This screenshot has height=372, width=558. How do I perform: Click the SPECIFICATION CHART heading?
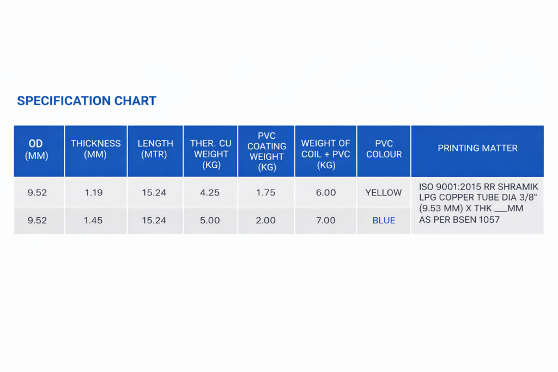click(x=87, y=101)
